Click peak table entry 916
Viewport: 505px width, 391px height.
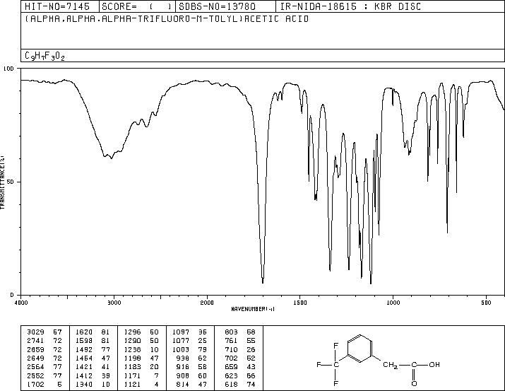pyautogui.click(x=183, y=367)
